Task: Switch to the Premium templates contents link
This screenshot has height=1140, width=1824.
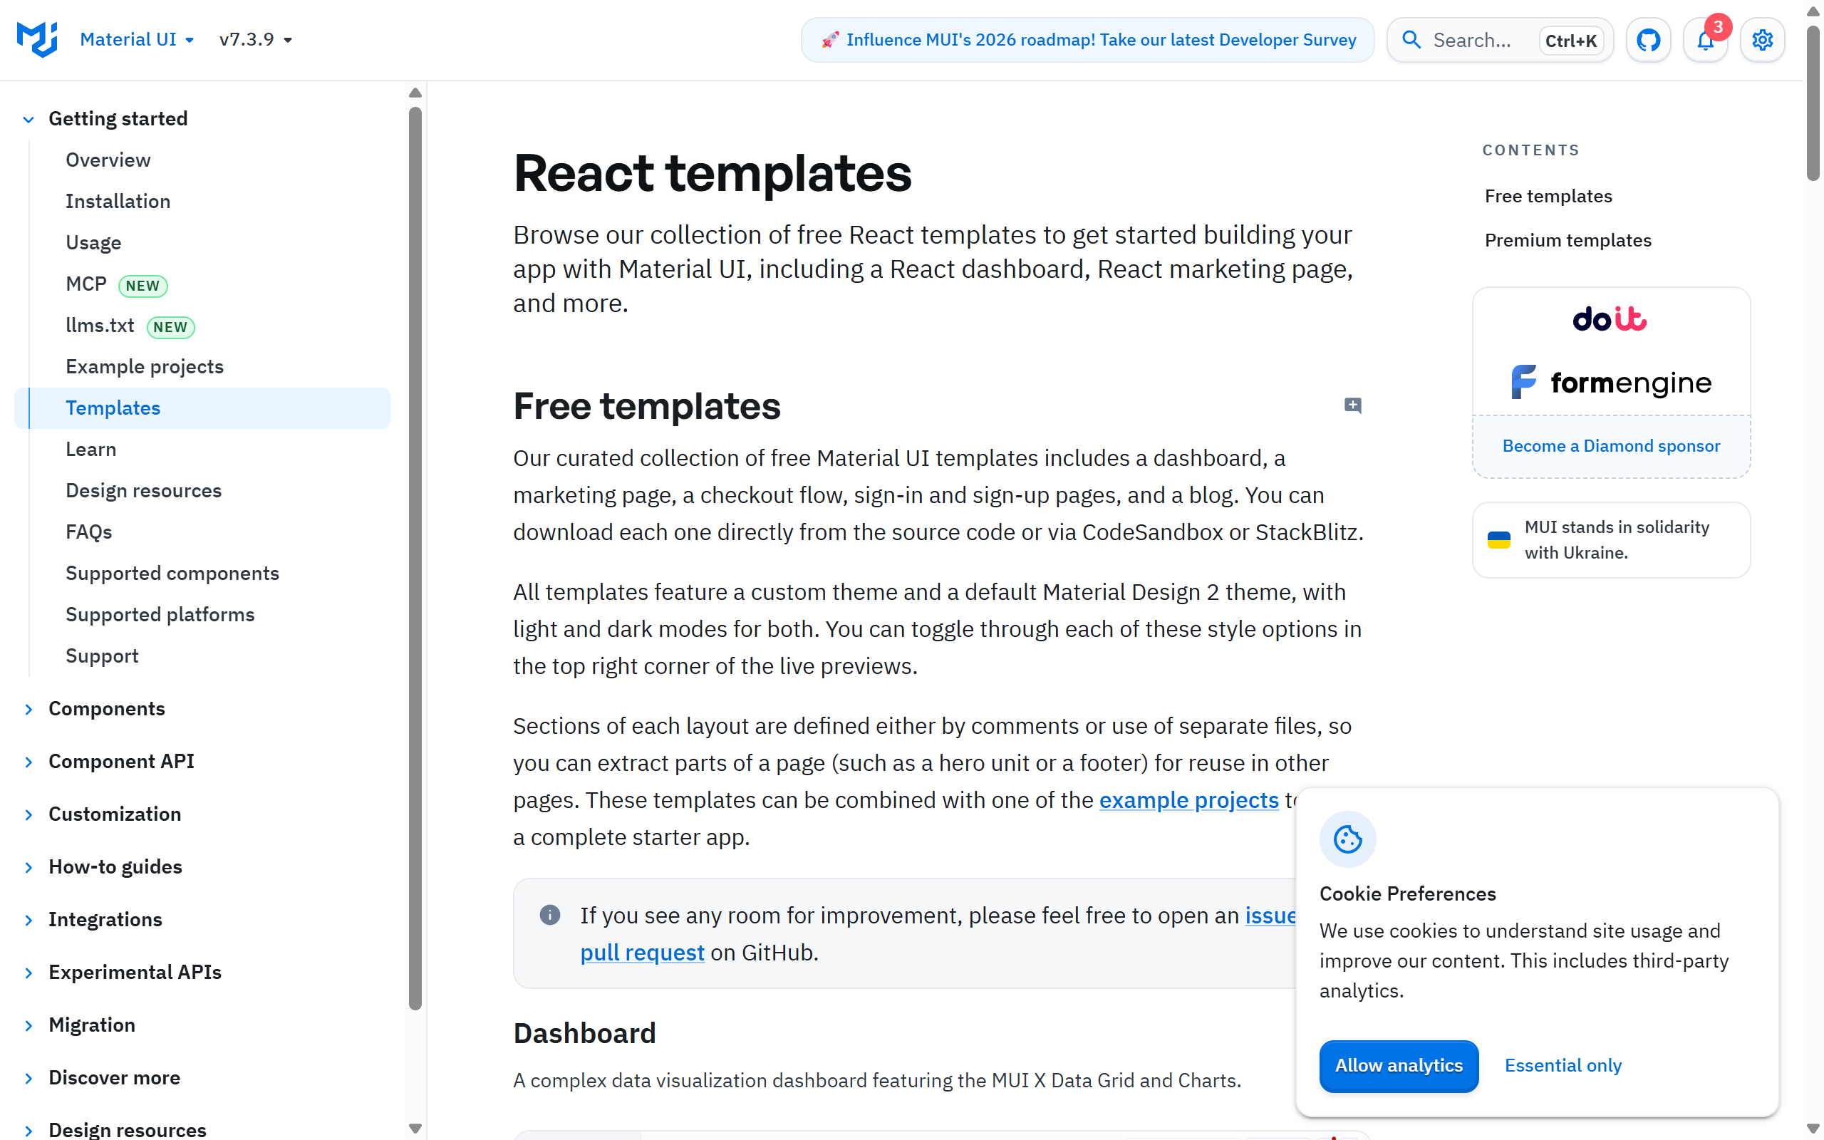Action: click(1567, 240)
